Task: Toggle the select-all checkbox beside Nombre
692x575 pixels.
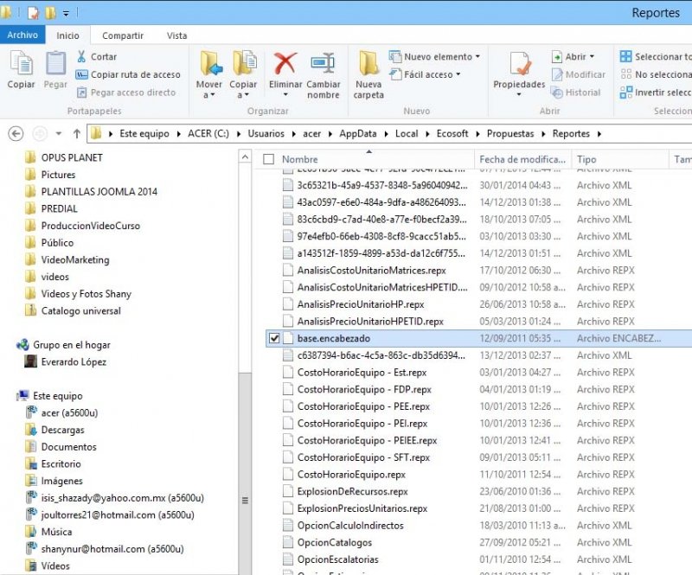Action: point(268,159)
